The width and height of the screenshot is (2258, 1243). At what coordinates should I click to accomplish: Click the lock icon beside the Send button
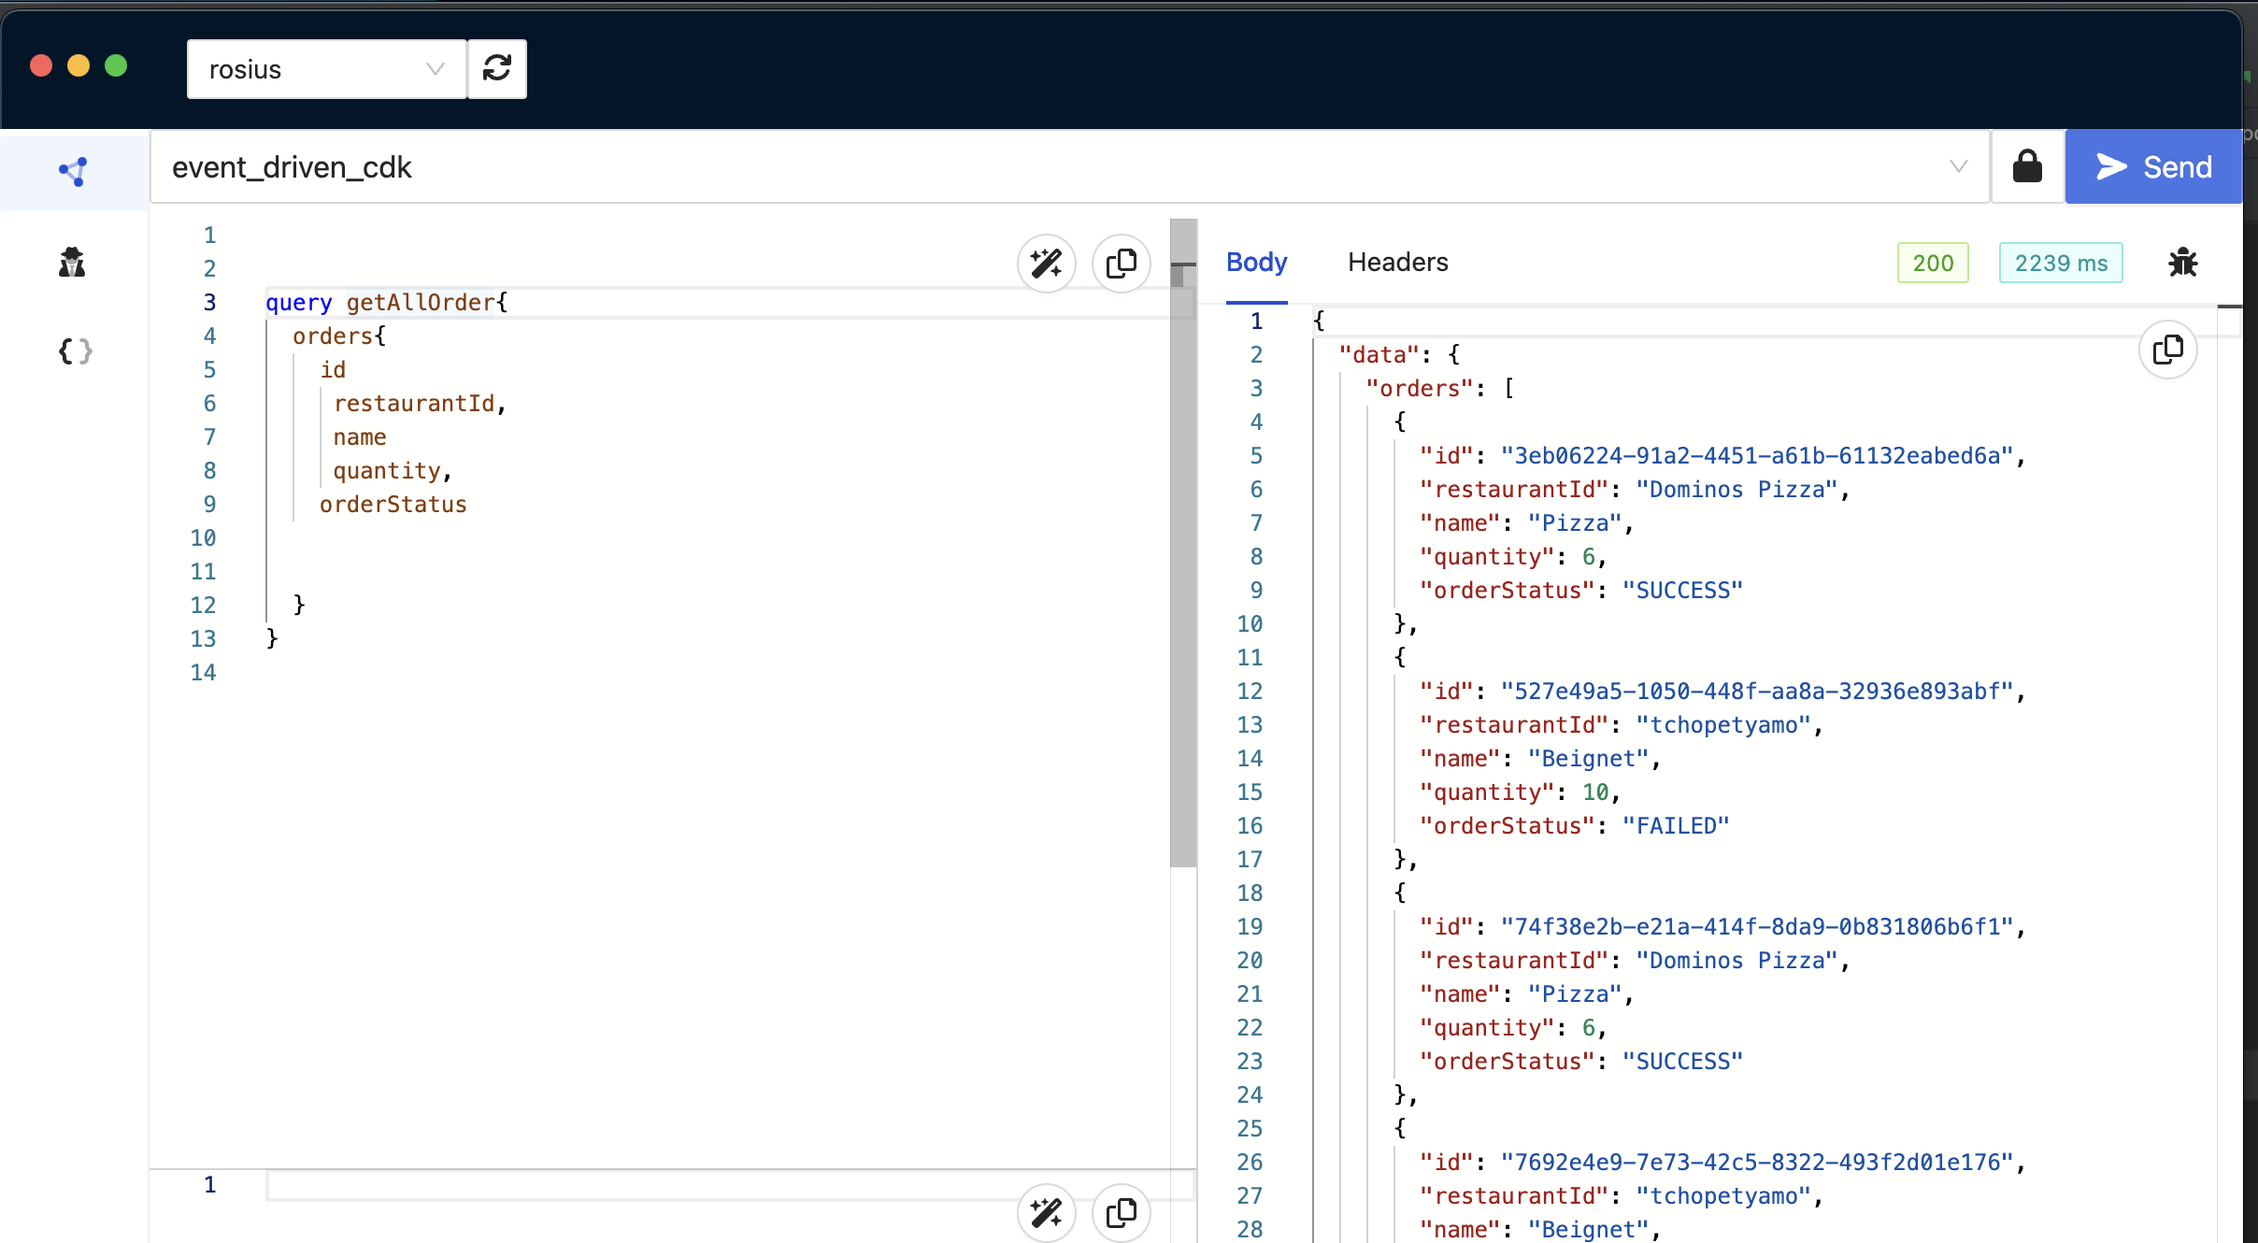point(2026,166)
